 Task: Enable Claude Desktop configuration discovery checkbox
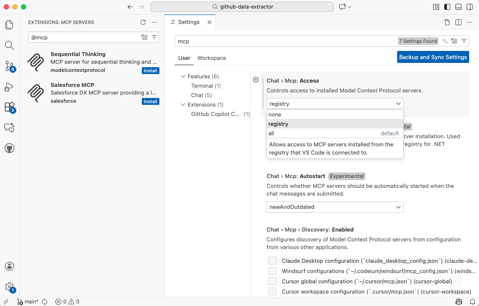tap(272, 261)
